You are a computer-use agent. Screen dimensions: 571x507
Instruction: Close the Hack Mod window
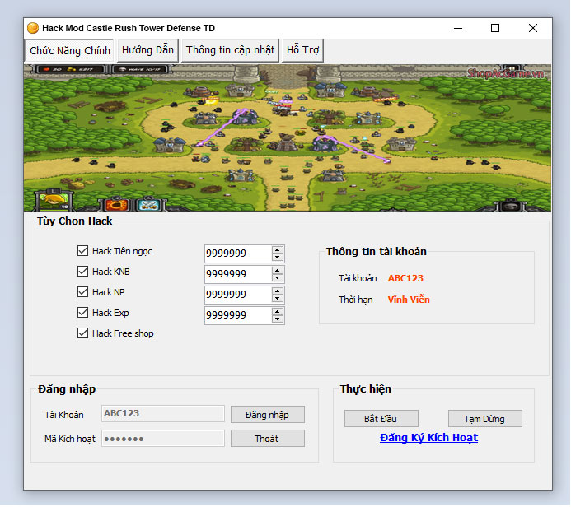tap(533, 28)
